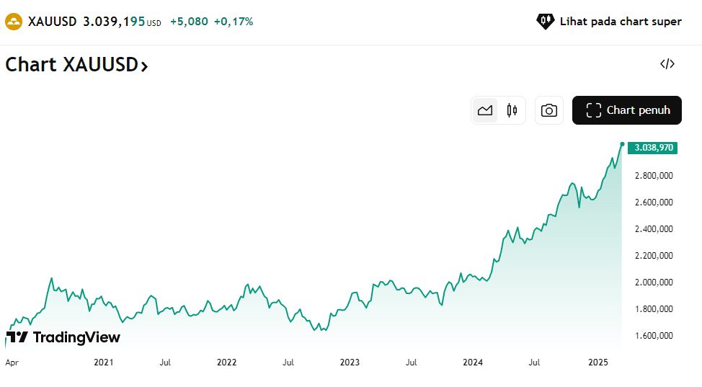Switch to candlestick chart style
702x387 pixels.
512,110
